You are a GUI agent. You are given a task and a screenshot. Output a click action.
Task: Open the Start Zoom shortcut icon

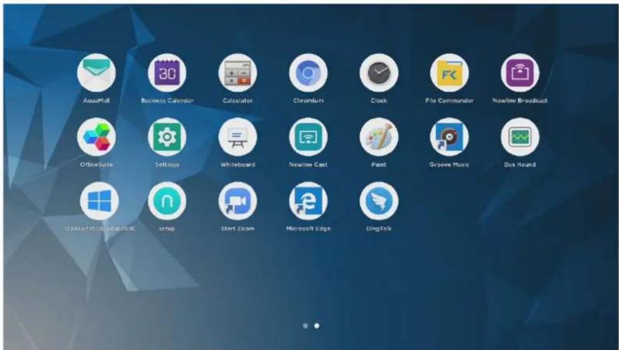point(238,201)
